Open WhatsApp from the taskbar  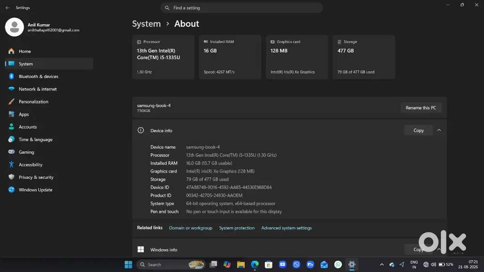[338, 265]
